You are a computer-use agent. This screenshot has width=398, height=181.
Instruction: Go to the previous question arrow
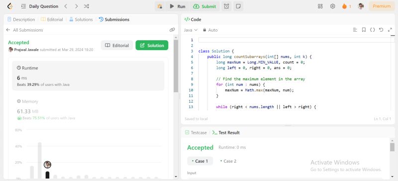click(66, 6)
